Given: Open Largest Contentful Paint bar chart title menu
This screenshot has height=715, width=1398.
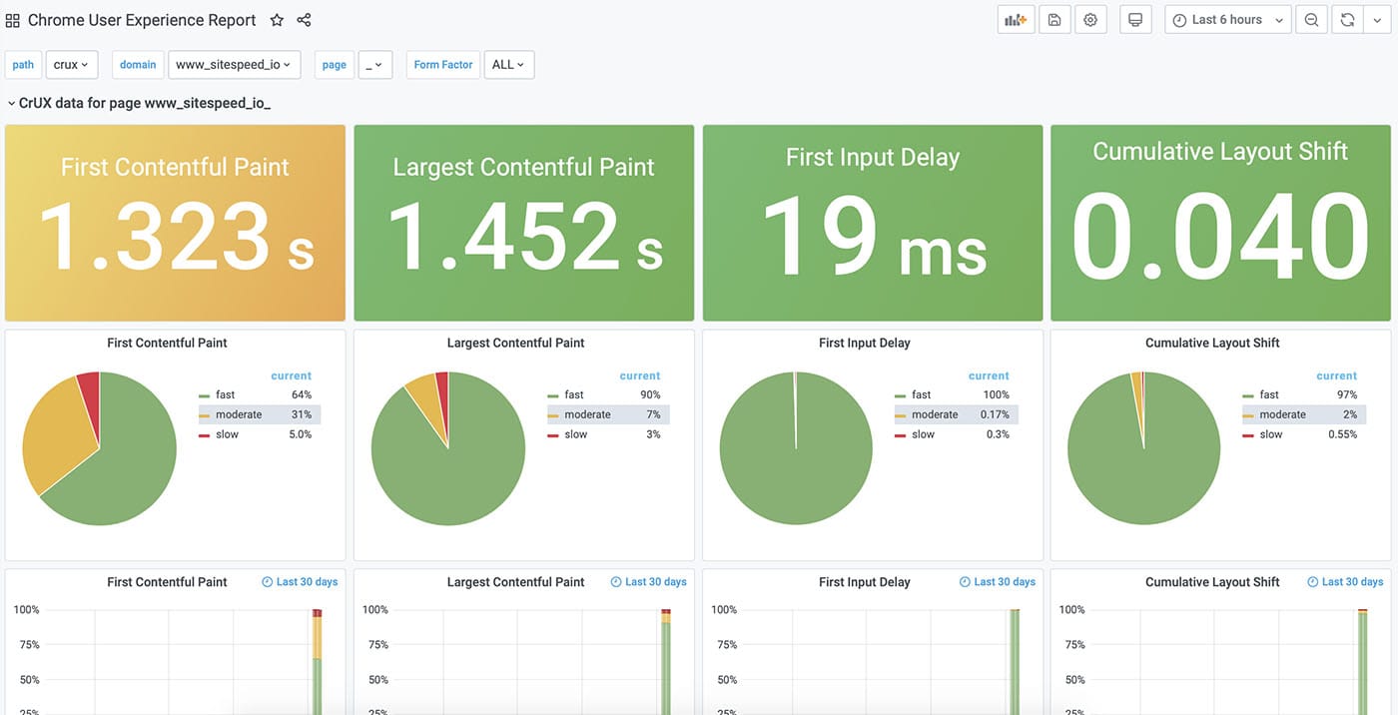Looking at the screenshot, I should coord(515,582).
